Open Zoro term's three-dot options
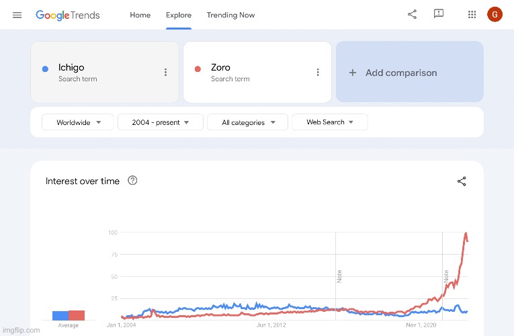This screenshot has height=336, width=514. click(318, 72)
